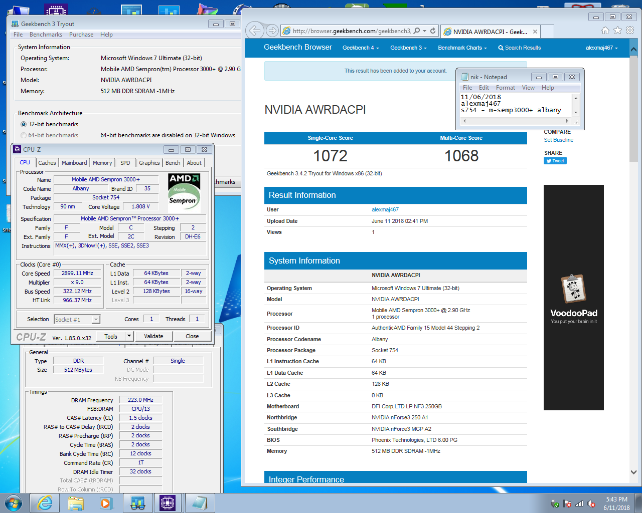Open the search magnifier in address bar

417,31
